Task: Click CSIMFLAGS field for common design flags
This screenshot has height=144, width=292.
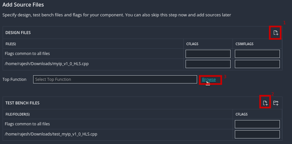Action: [257, 54]
